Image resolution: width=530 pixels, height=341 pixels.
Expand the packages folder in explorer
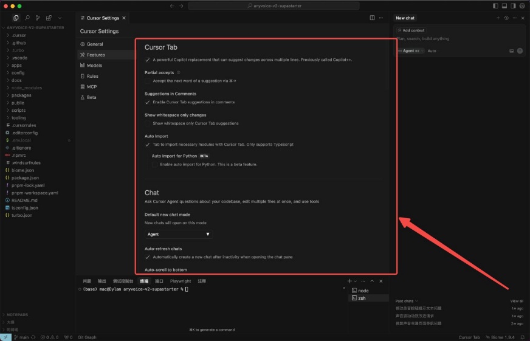[21, 95]
